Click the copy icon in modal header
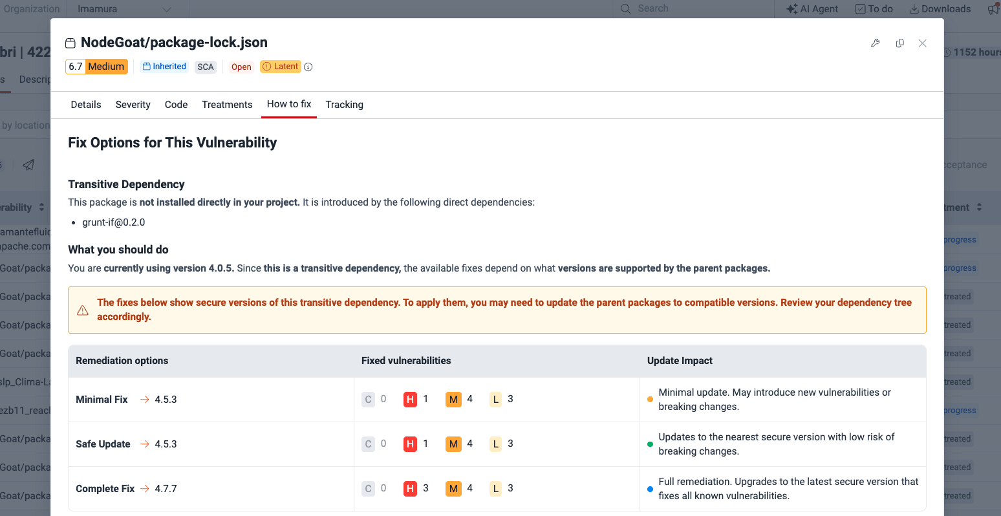Image resolution: width=1001 pixels, height=516 pixels. pos(899,43)
